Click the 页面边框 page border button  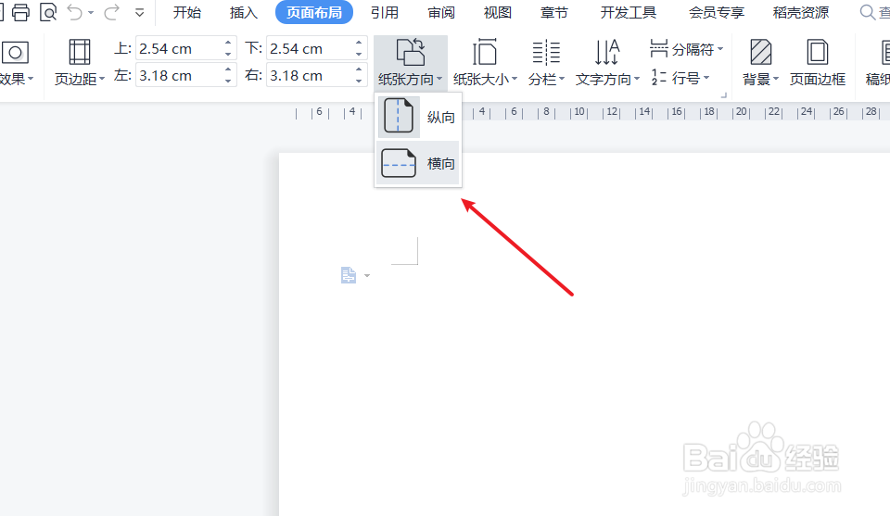point(818,63)
